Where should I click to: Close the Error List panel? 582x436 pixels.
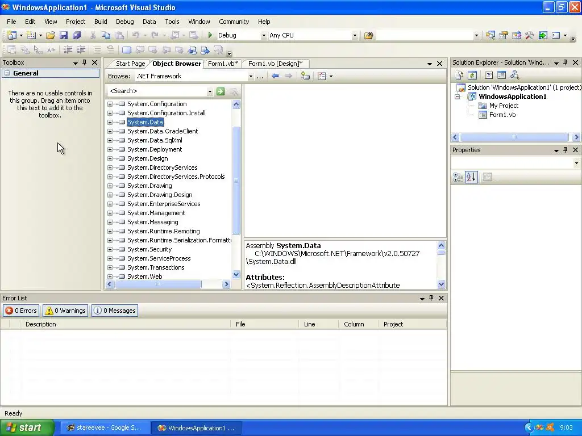(x=441, y=298)
